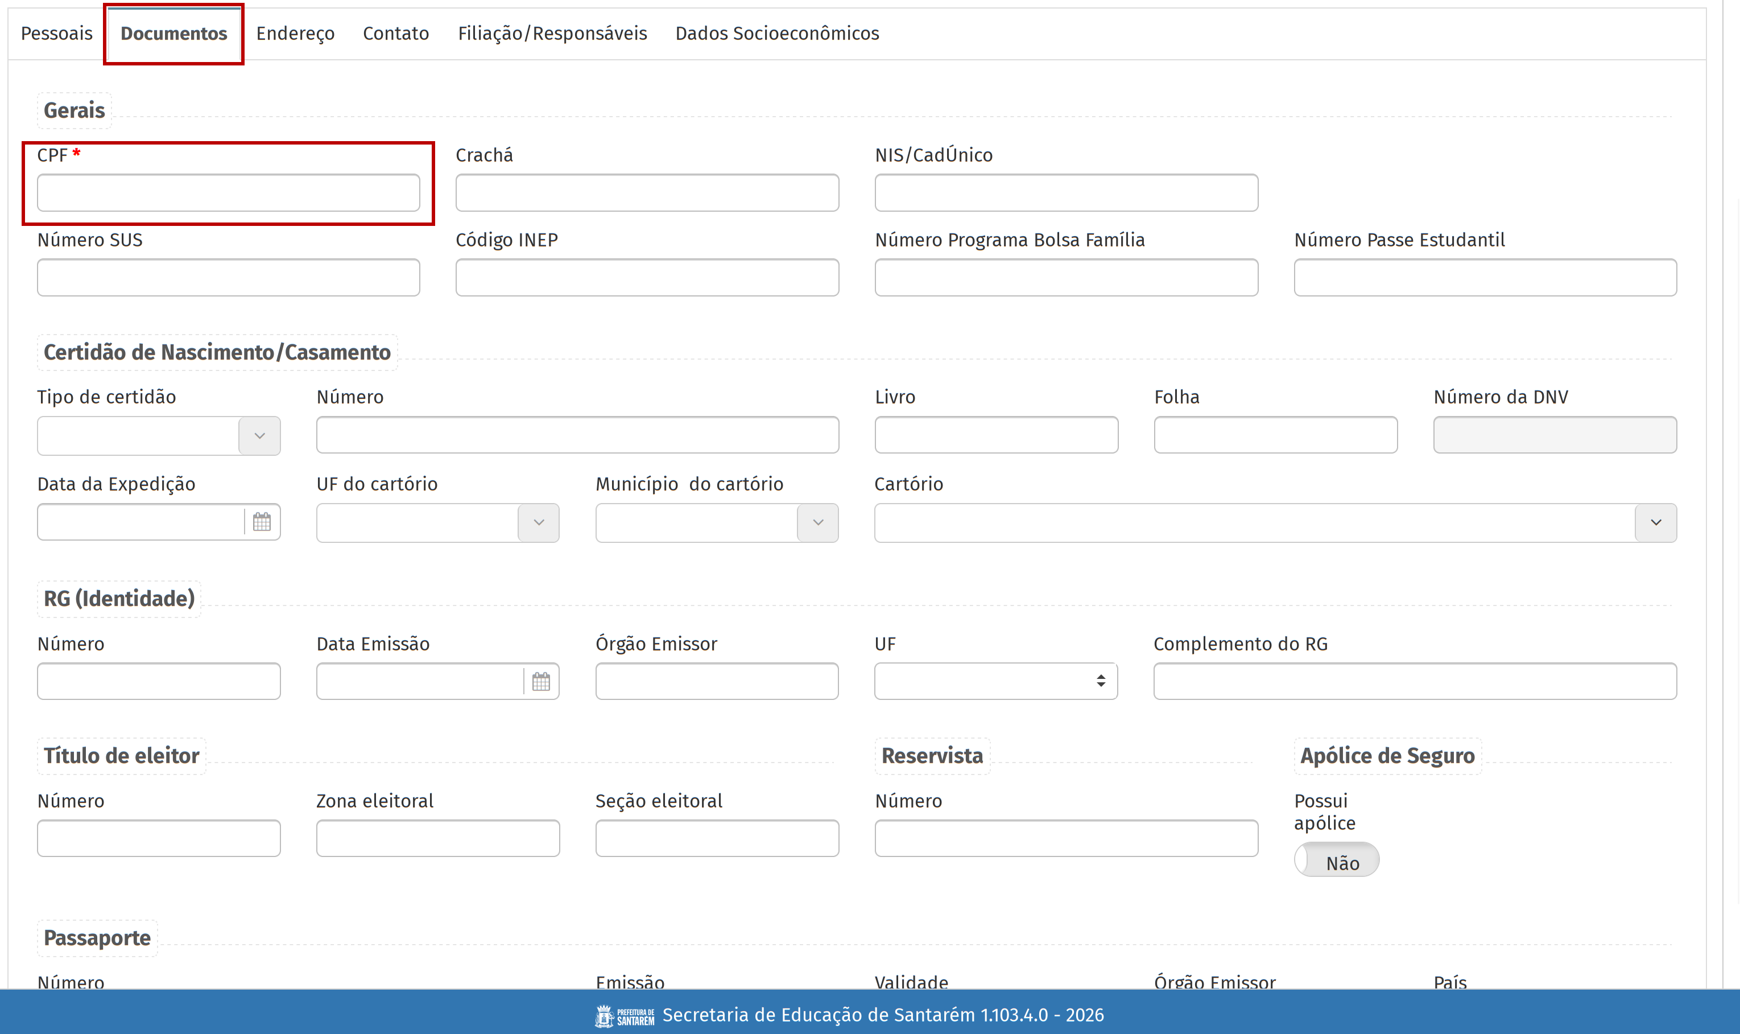Click the Zona eleitoral input field
Image resolution: width=1740 pixels, height=1034 pixels.
click(437, 838)
